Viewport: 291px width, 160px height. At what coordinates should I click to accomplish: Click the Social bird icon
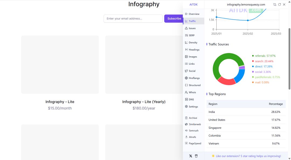point(186,71)
